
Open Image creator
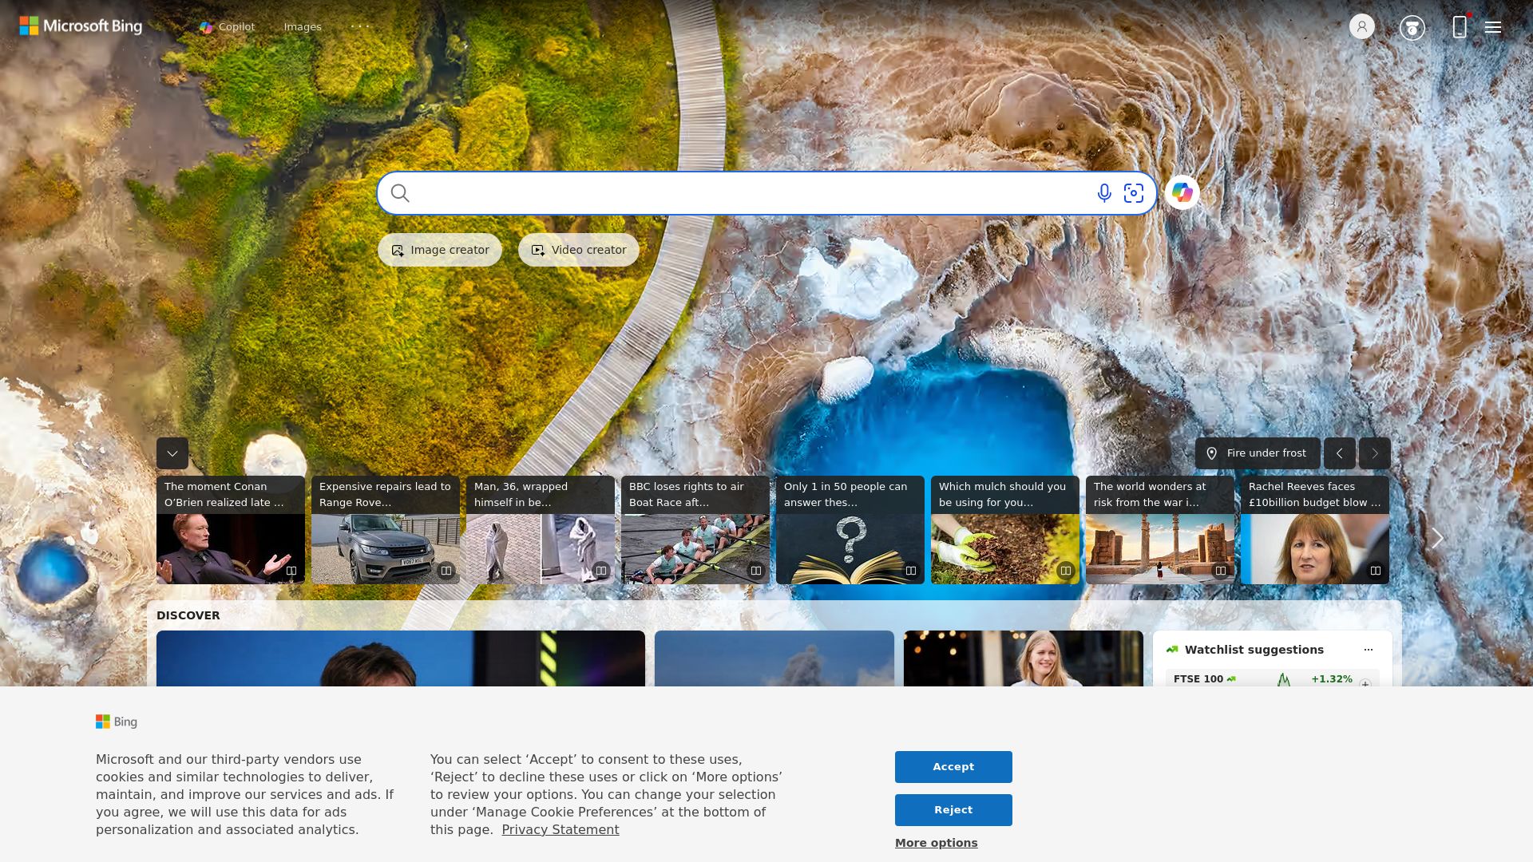coord(439,249)
